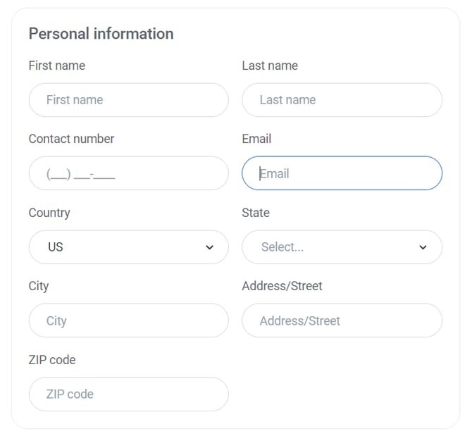Click the First name input field

[128, 100]
